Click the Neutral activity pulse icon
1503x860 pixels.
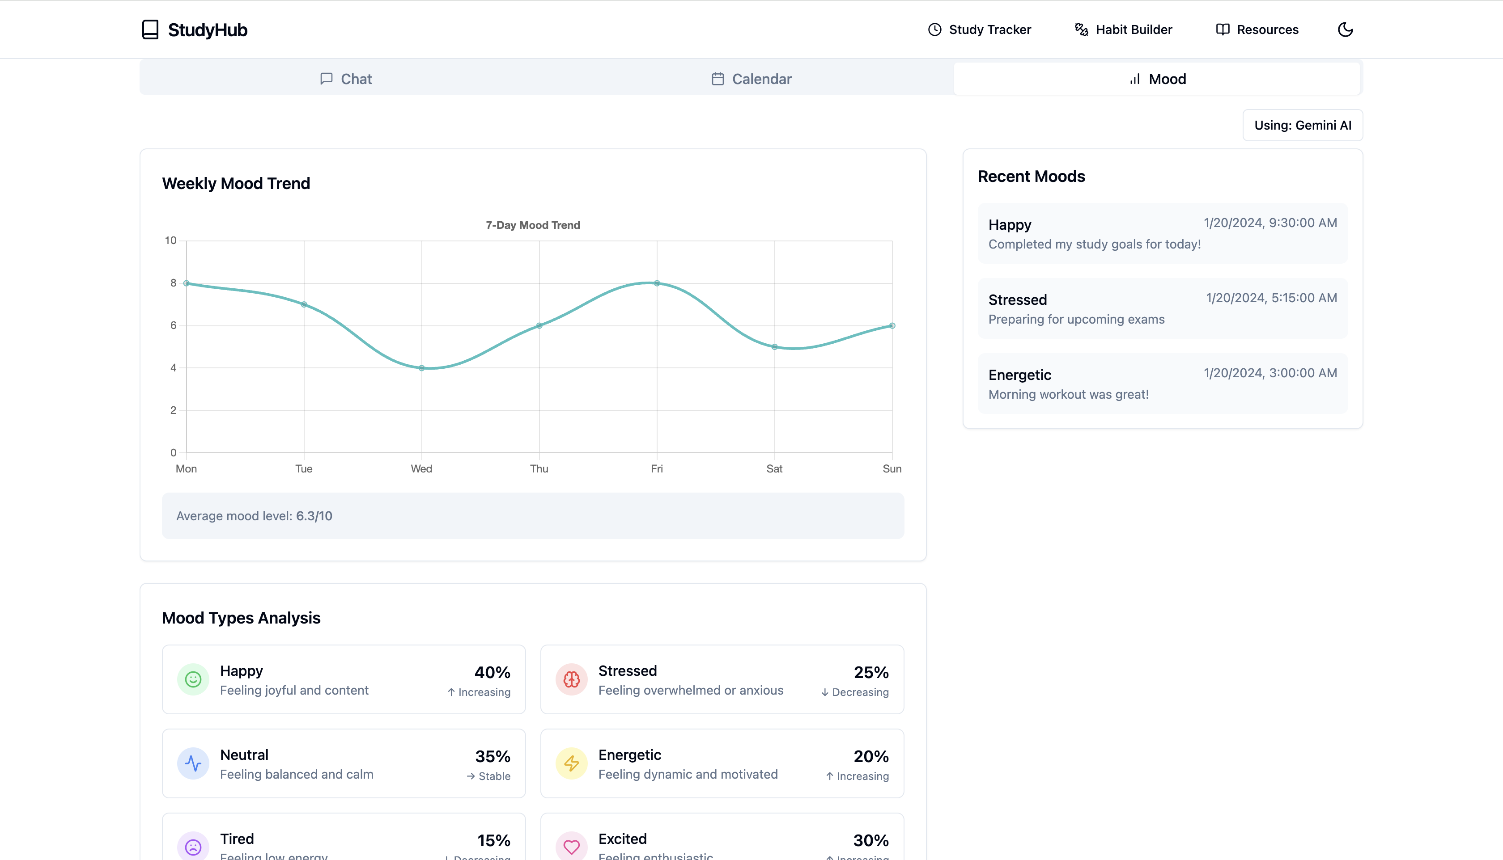tap(193, 763)
